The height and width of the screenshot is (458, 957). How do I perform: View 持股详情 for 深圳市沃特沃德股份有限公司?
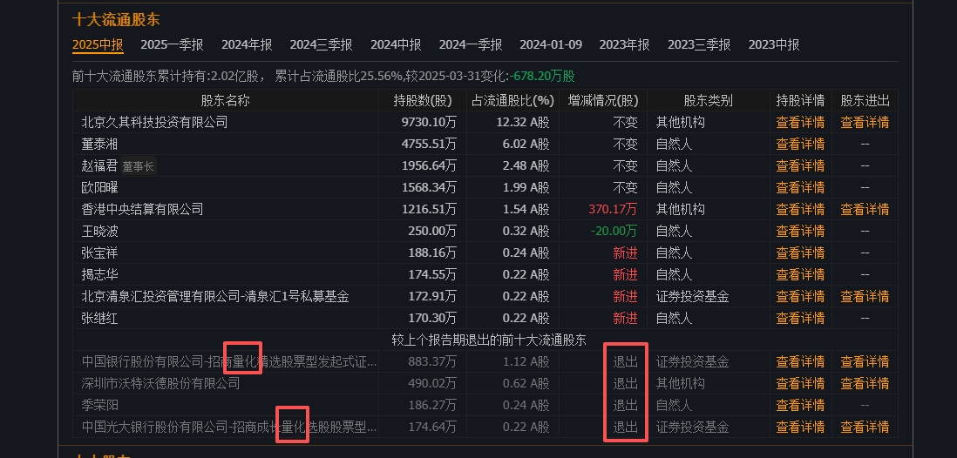[800, 384]
